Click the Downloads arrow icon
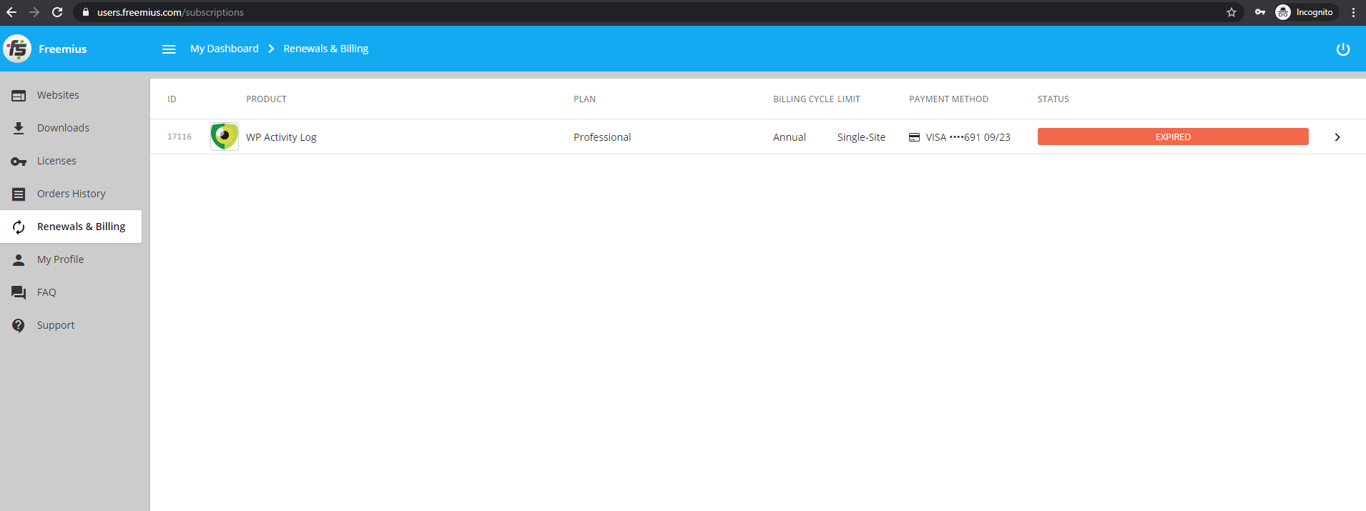 click(19, 128)
